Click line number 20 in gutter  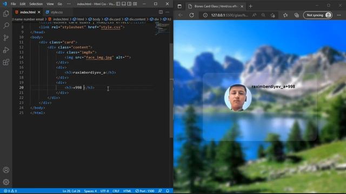click(21, 87)
